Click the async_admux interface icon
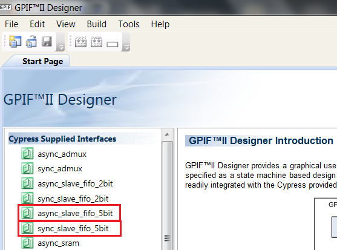Image resolution: width=337 pixels, height=250 pixels. click(x=27, y=154)
